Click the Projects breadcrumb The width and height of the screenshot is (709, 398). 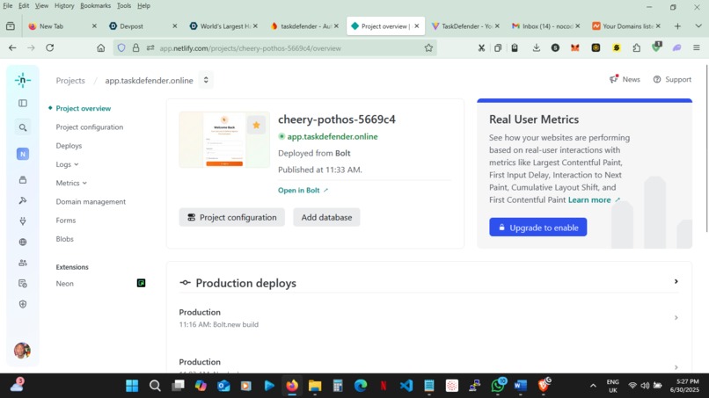coord(70,81)
